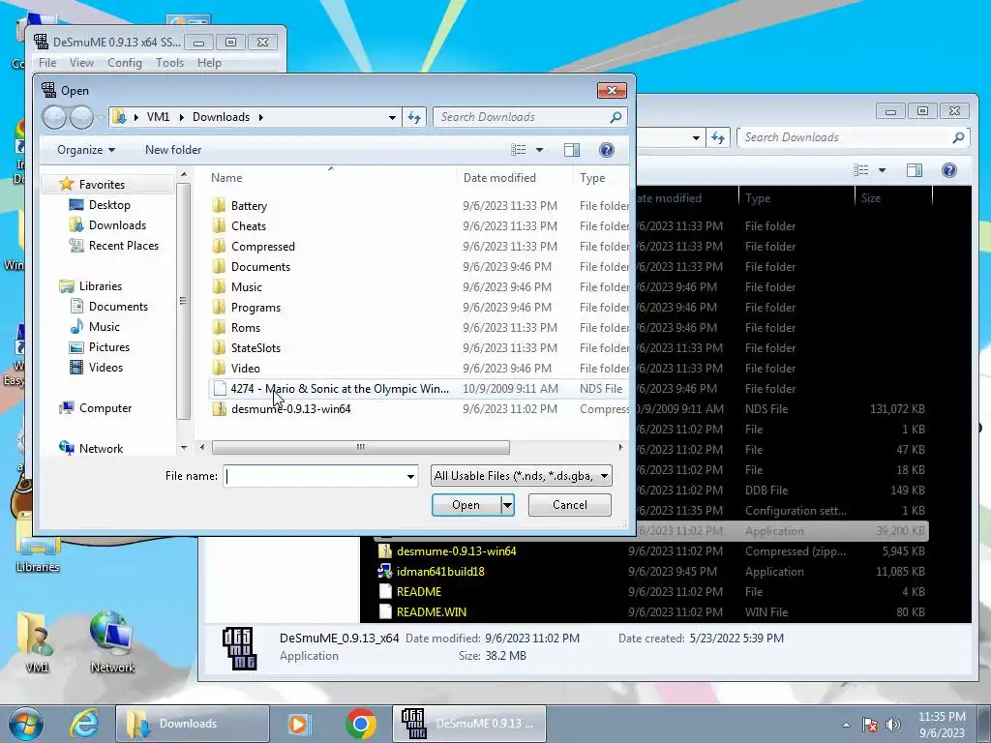Toggle the preview pane in Explorer window
The height and width of the screenshot is (743, 991).
pos(915,170)
